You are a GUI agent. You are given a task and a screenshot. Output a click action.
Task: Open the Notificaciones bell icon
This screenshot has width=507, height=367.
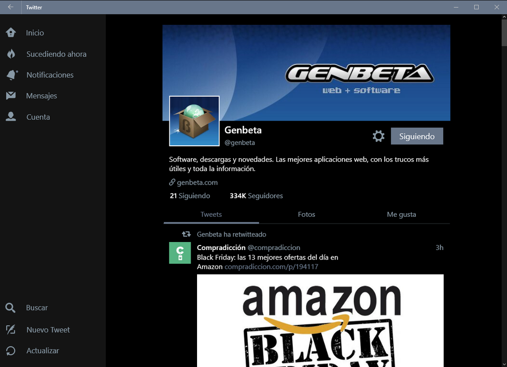[11, 75]
